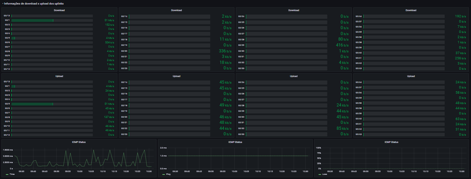Click the '152 b/s' value for G0/2 download

[110, 25]
